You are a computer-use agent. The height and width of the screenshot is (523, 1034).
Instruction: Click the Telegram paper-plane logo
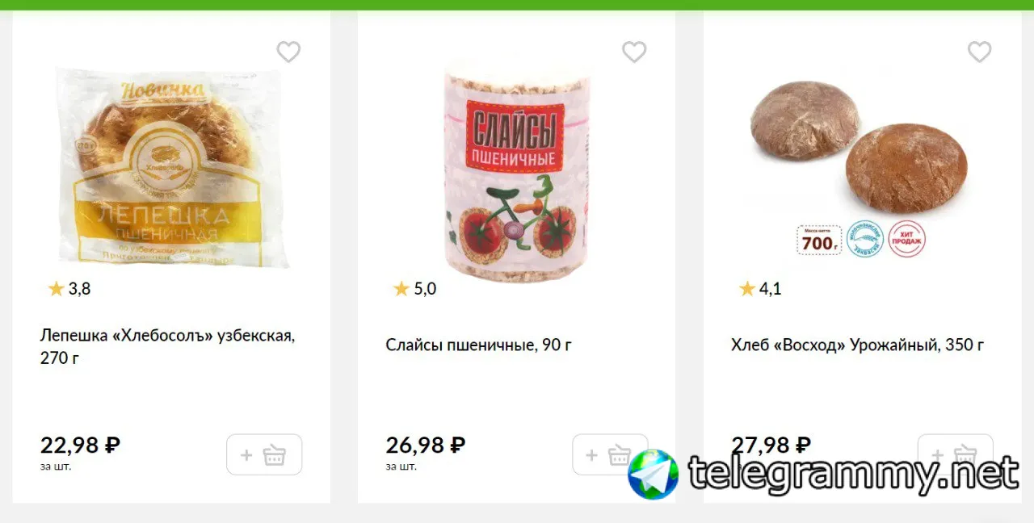click(654, 475)
